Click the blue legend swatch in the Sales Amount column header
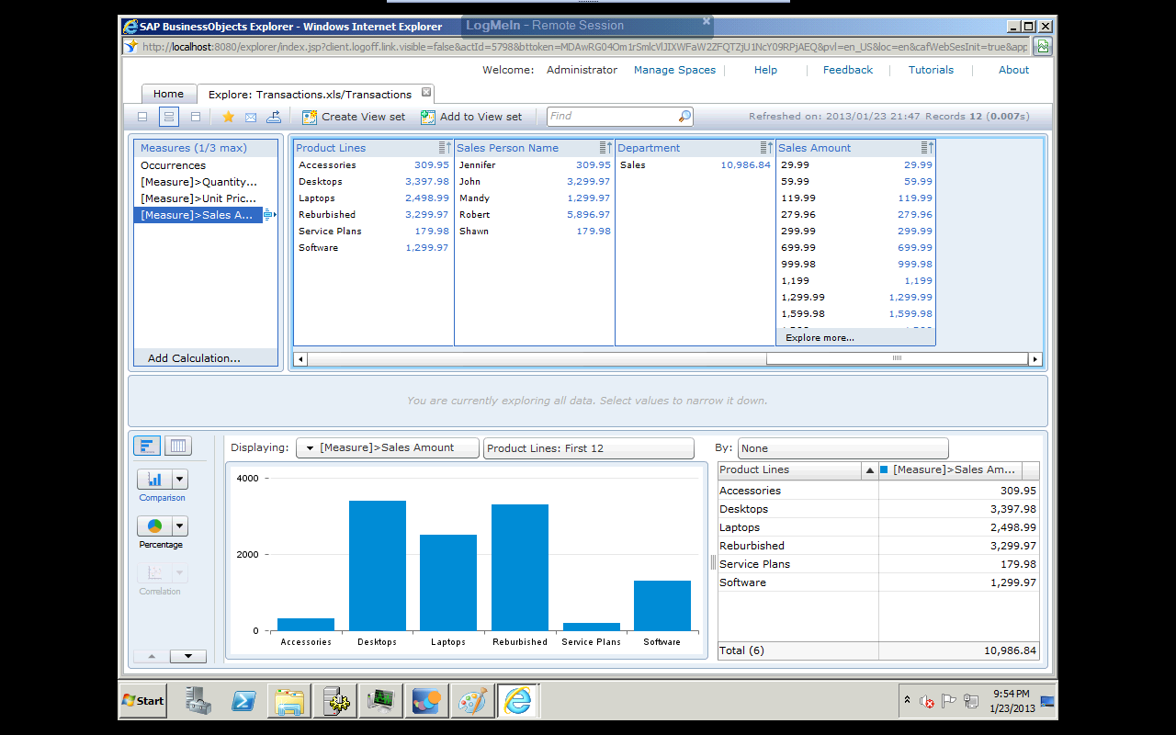Viewport: 1176px width, 735px height. click(x=884, y=469)
